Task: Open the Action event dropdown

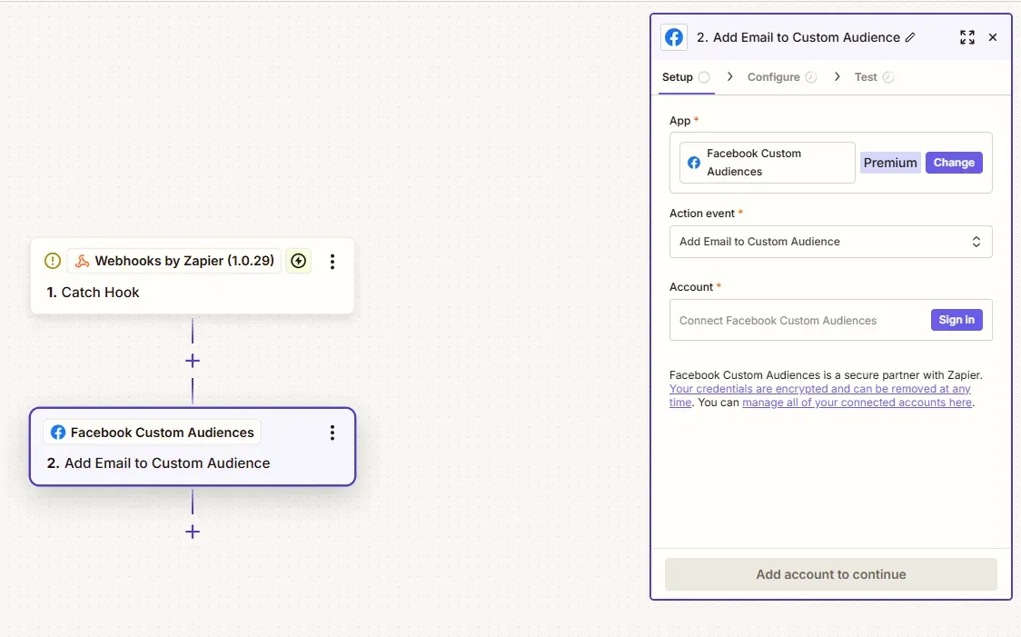Action: [831, 242]
